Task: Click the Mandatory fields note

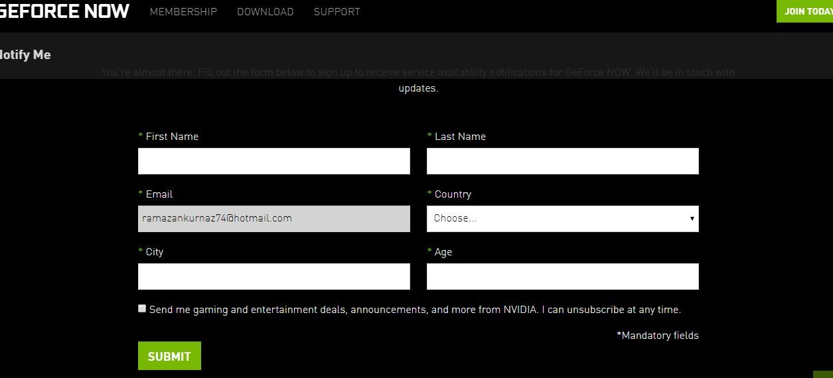Action: point(657,336)
